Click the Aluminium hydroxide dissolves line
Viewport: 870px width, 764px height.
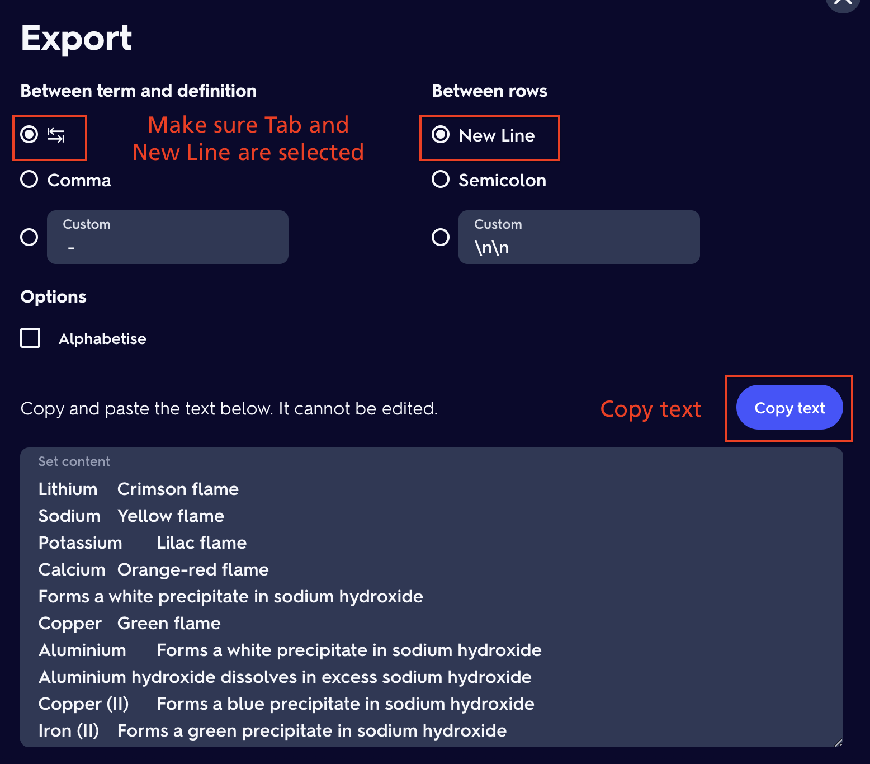coord(285,677)
